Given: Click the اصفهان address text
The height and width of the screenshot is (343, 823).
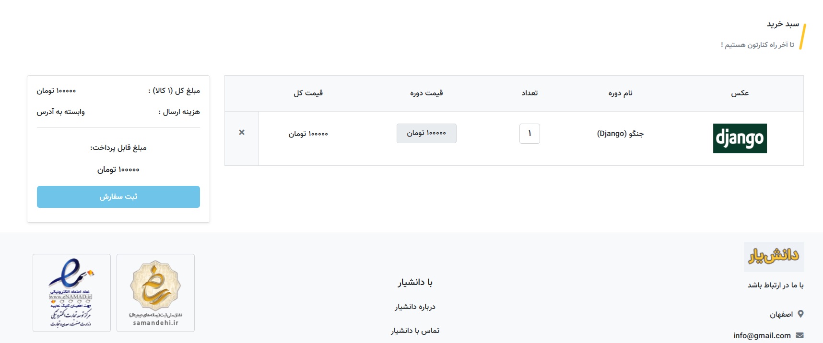Looking at the screenshot, I should pyautogui.click(x=781, y=314).
